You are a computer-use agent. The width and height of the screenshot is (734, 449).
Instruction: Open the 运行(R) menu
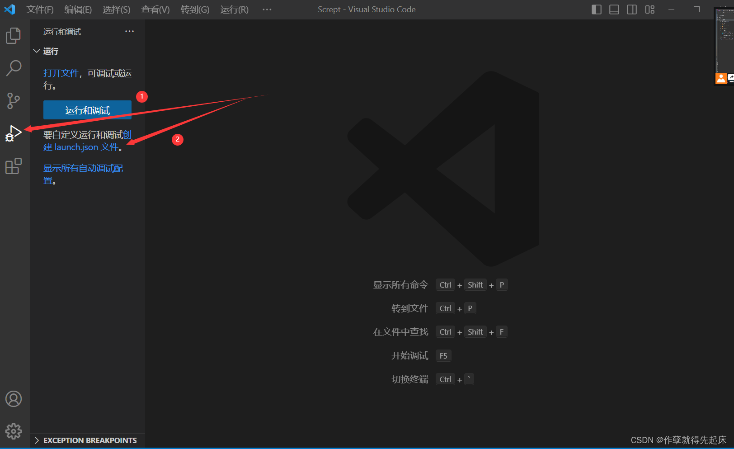click(234, 9)
